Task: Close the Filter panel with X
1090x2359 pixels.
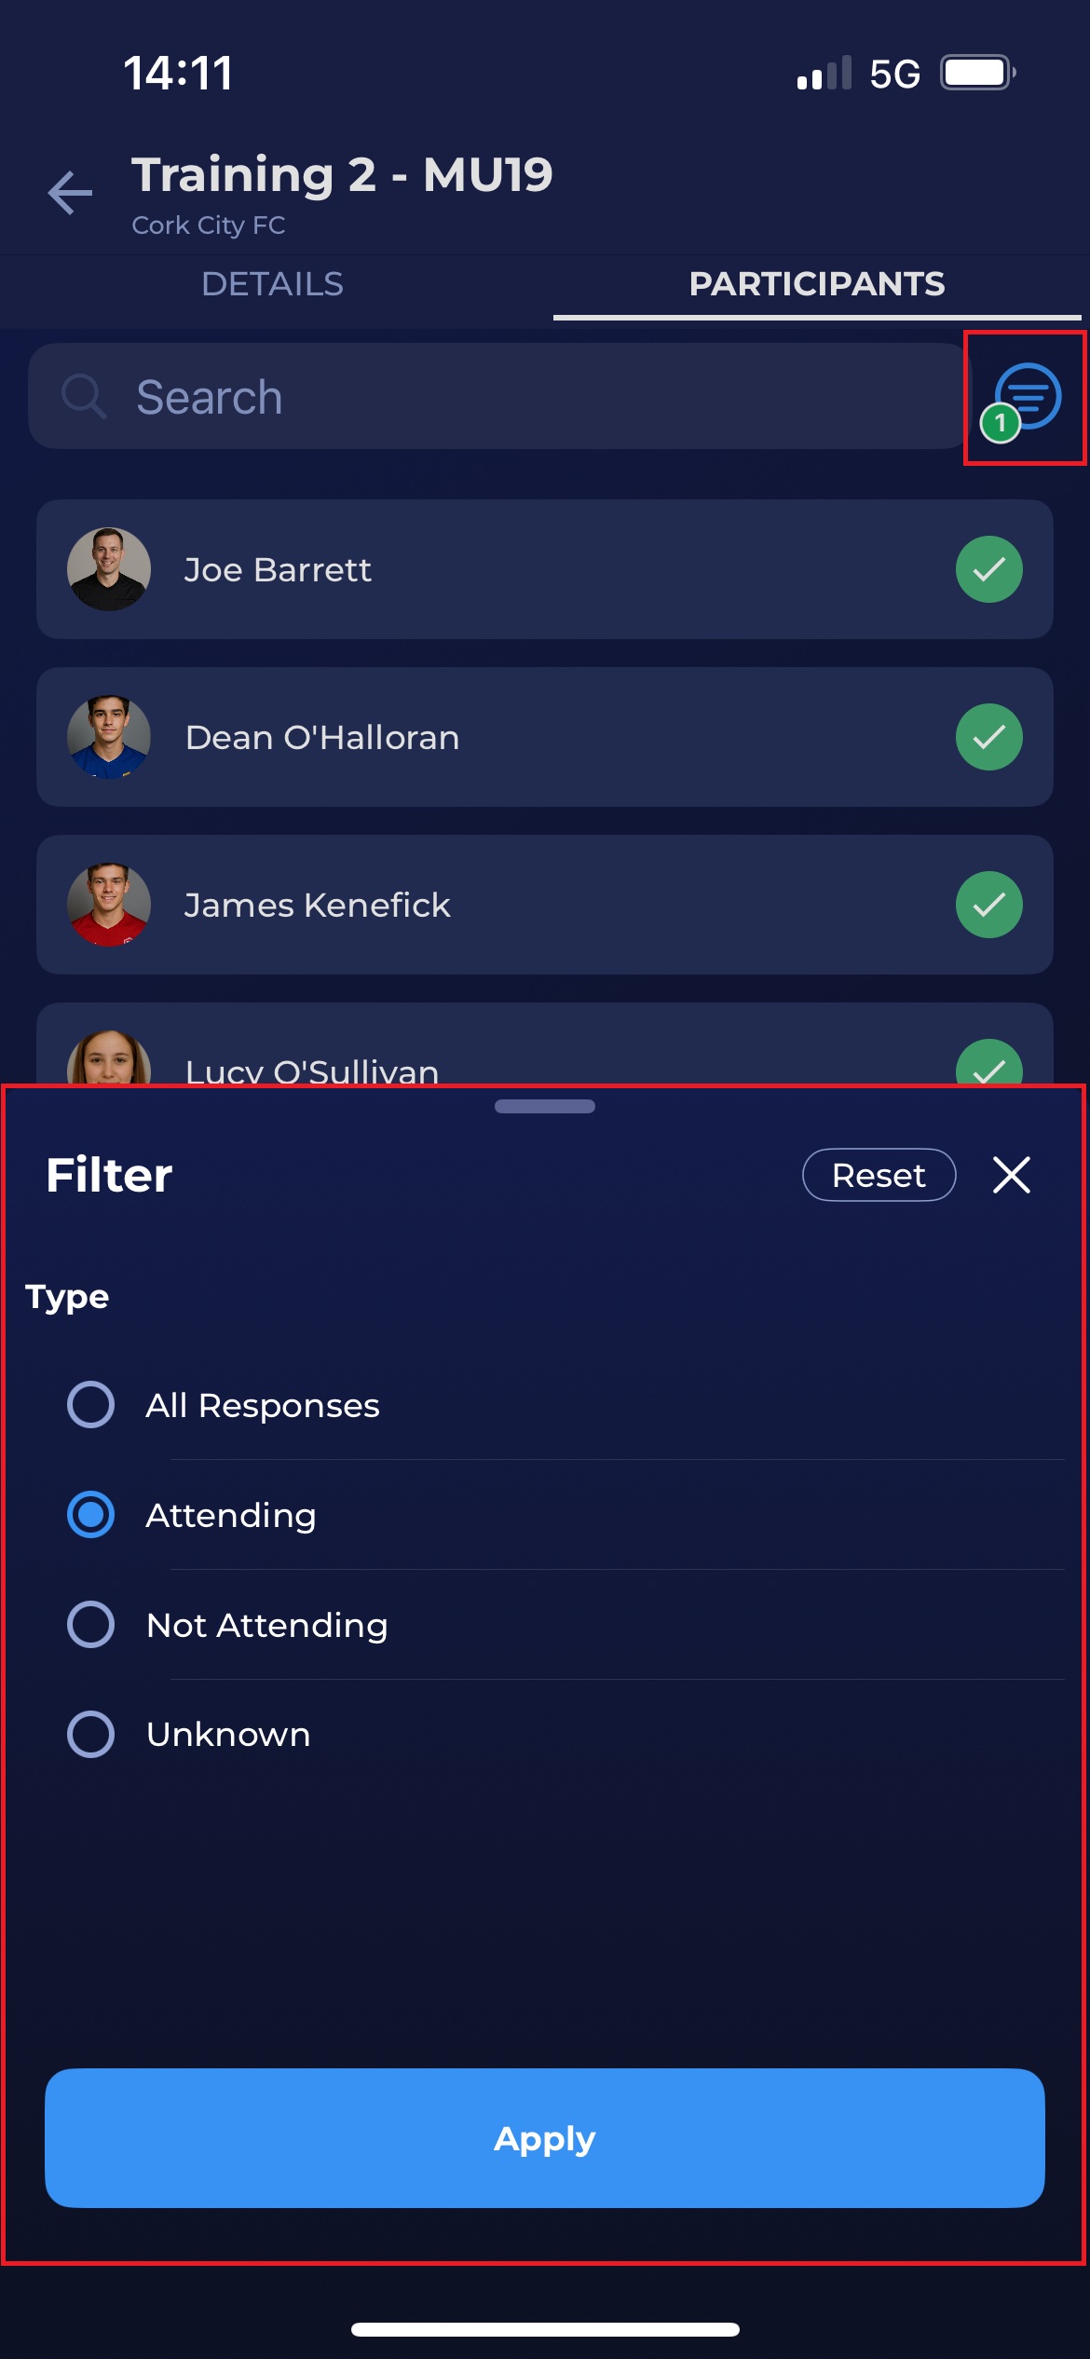Action: [x=1011, y=1175]
